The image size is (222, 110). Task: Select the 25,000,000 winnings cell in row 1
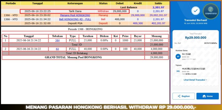tap(156, 40)
